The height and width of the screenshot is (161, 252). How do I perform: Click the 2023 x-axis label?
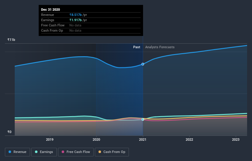click(x=236, y=139)
